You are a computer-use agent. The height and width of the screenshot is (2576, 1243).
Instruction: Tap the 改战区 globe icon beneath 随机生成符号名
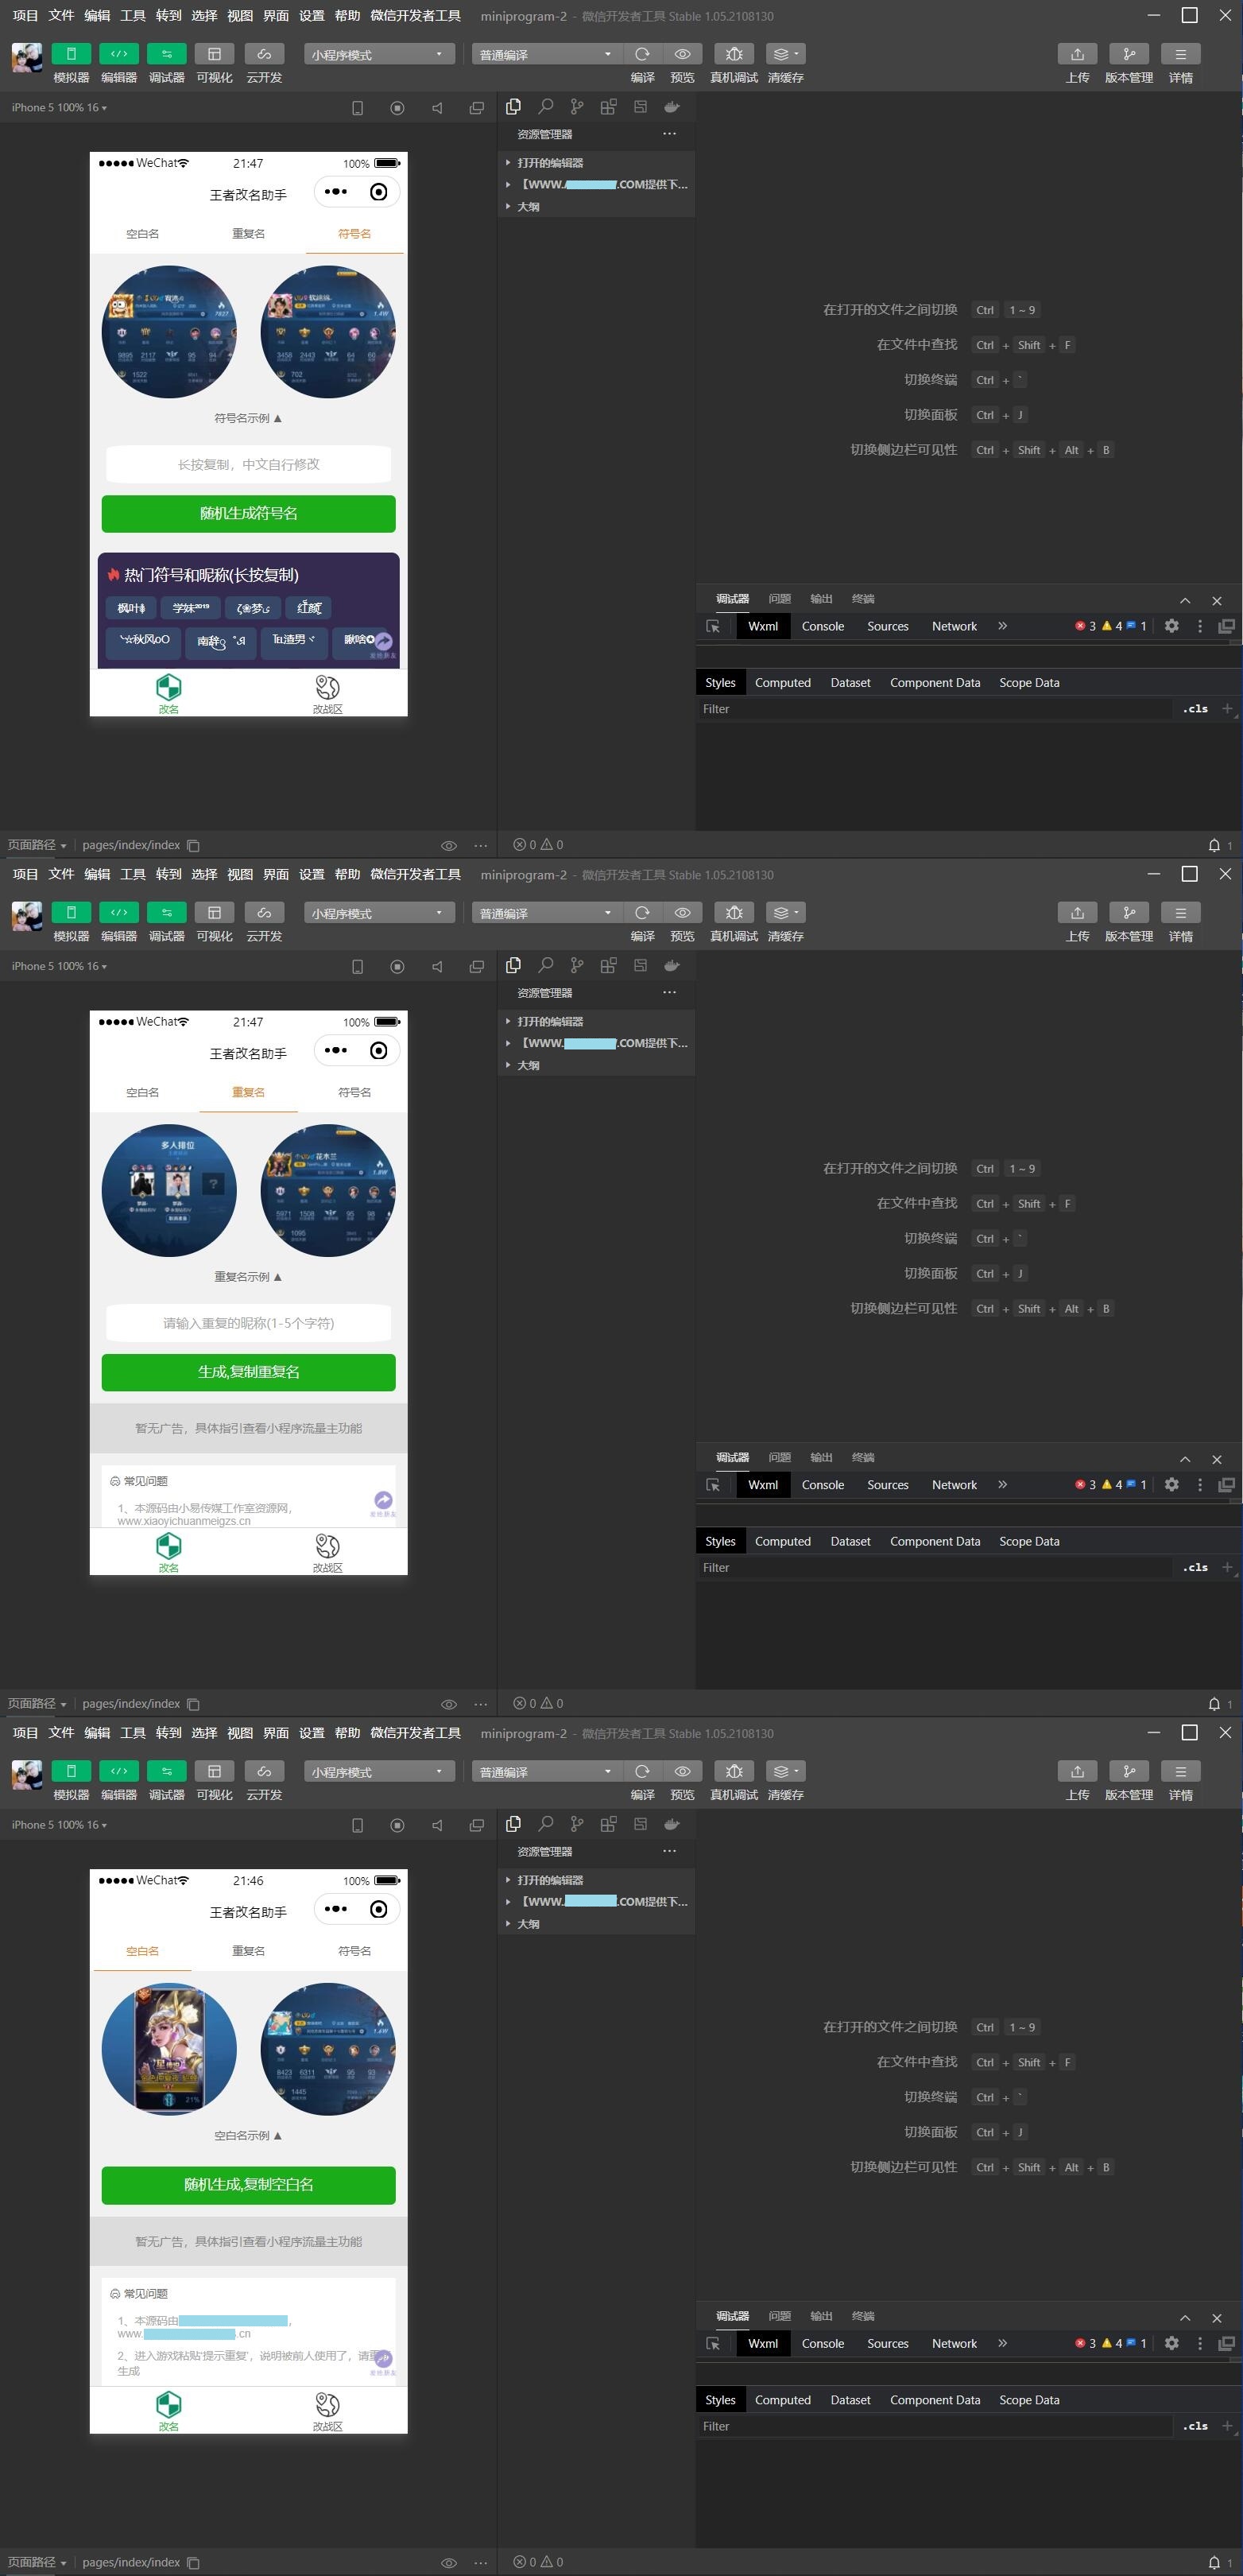327,688
